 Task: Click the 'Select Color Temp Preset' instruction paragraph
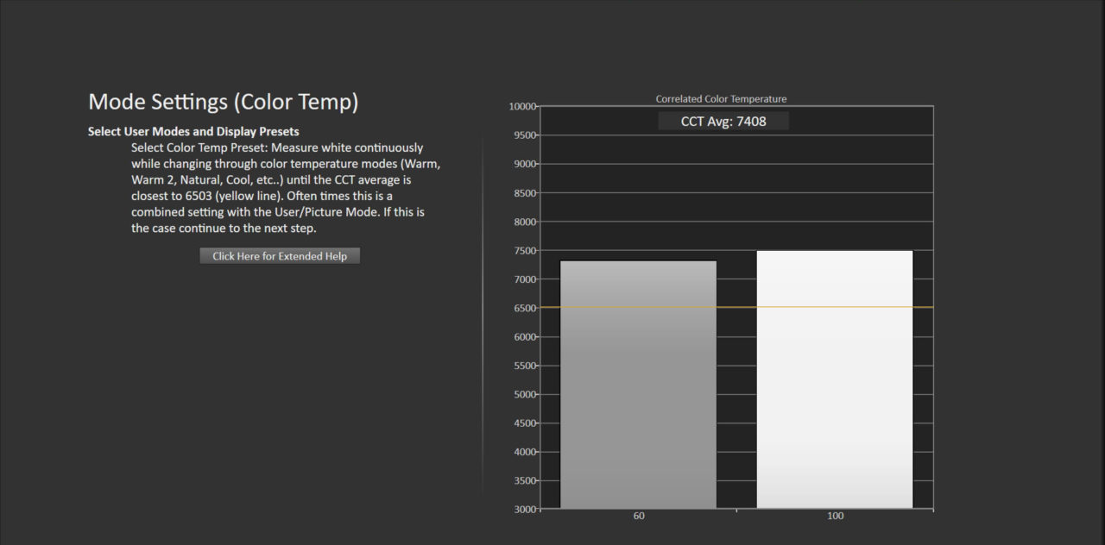coord(286,188)
